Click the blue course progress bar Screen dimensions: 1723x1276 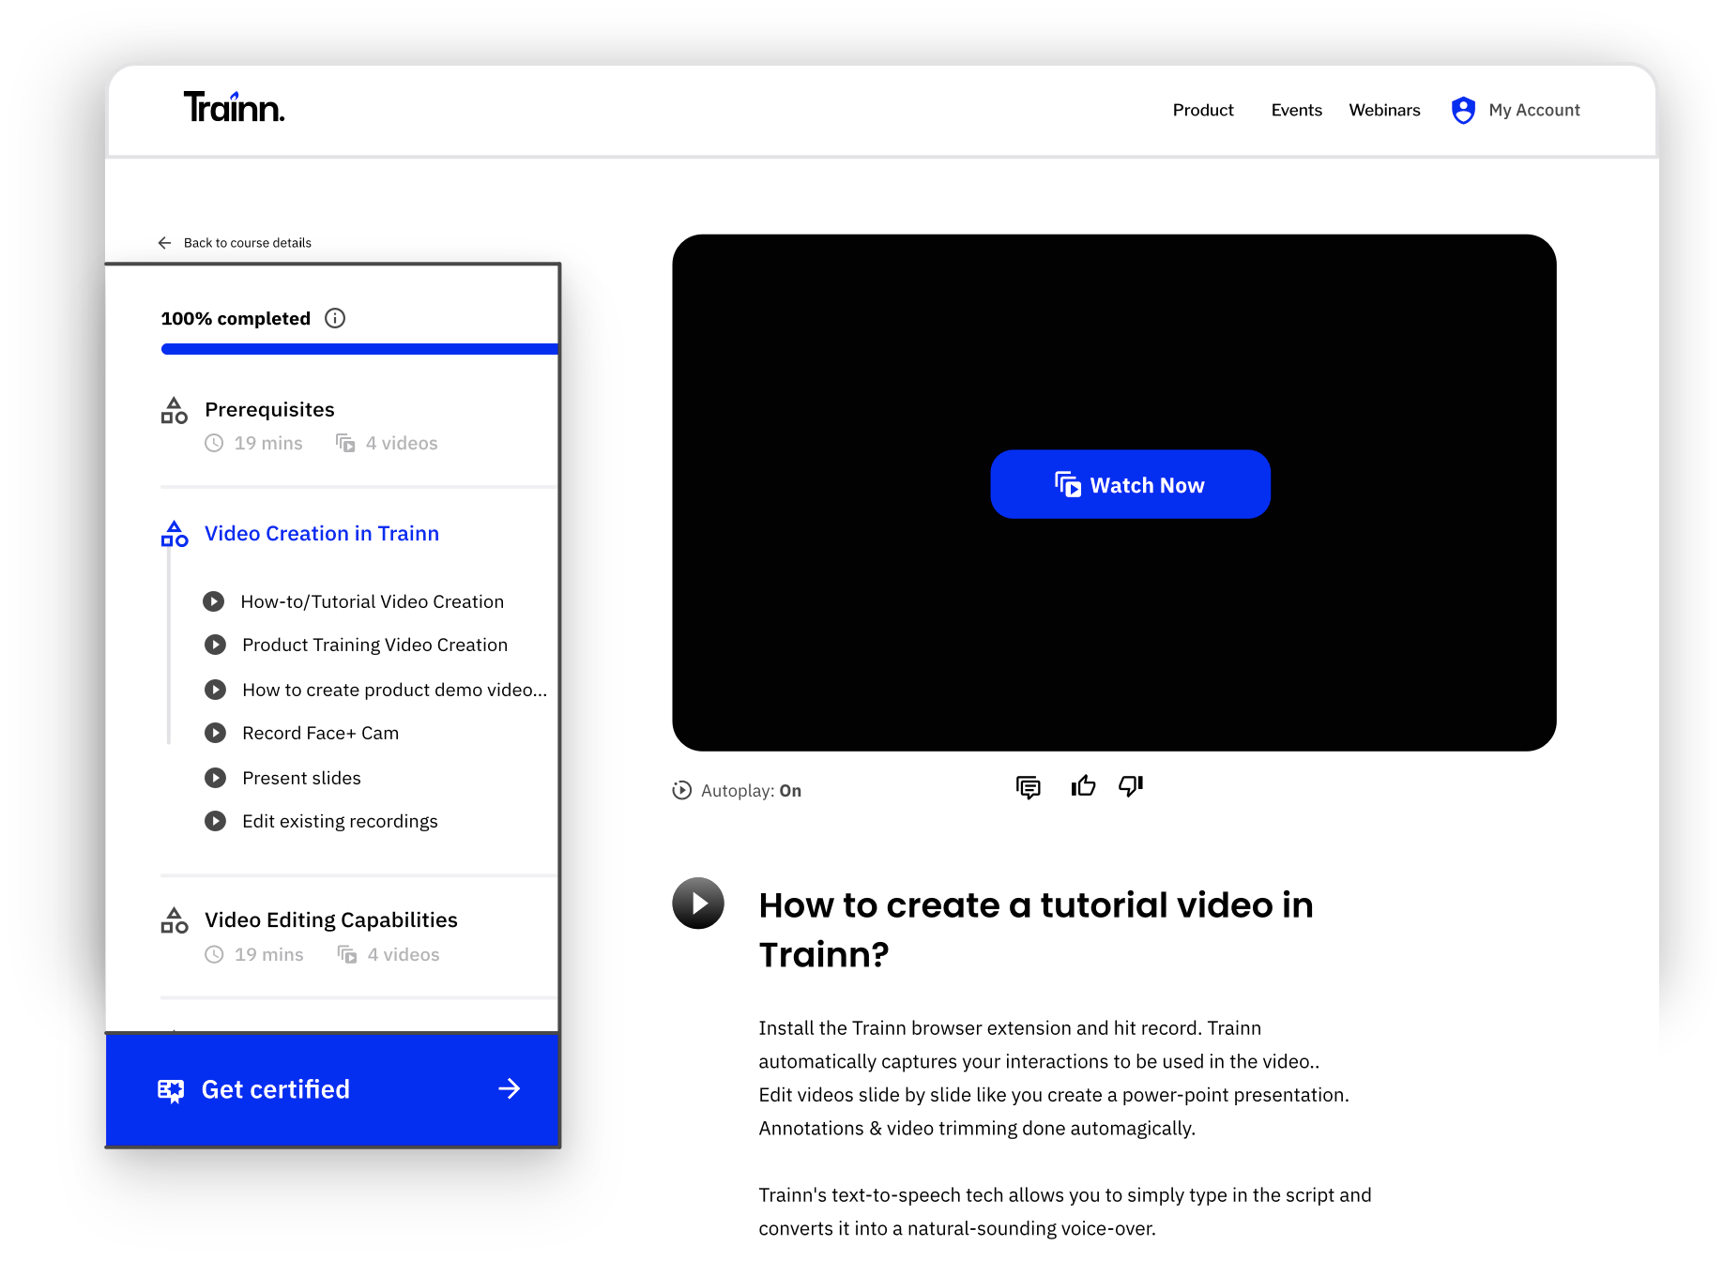[x=359, y=348]
